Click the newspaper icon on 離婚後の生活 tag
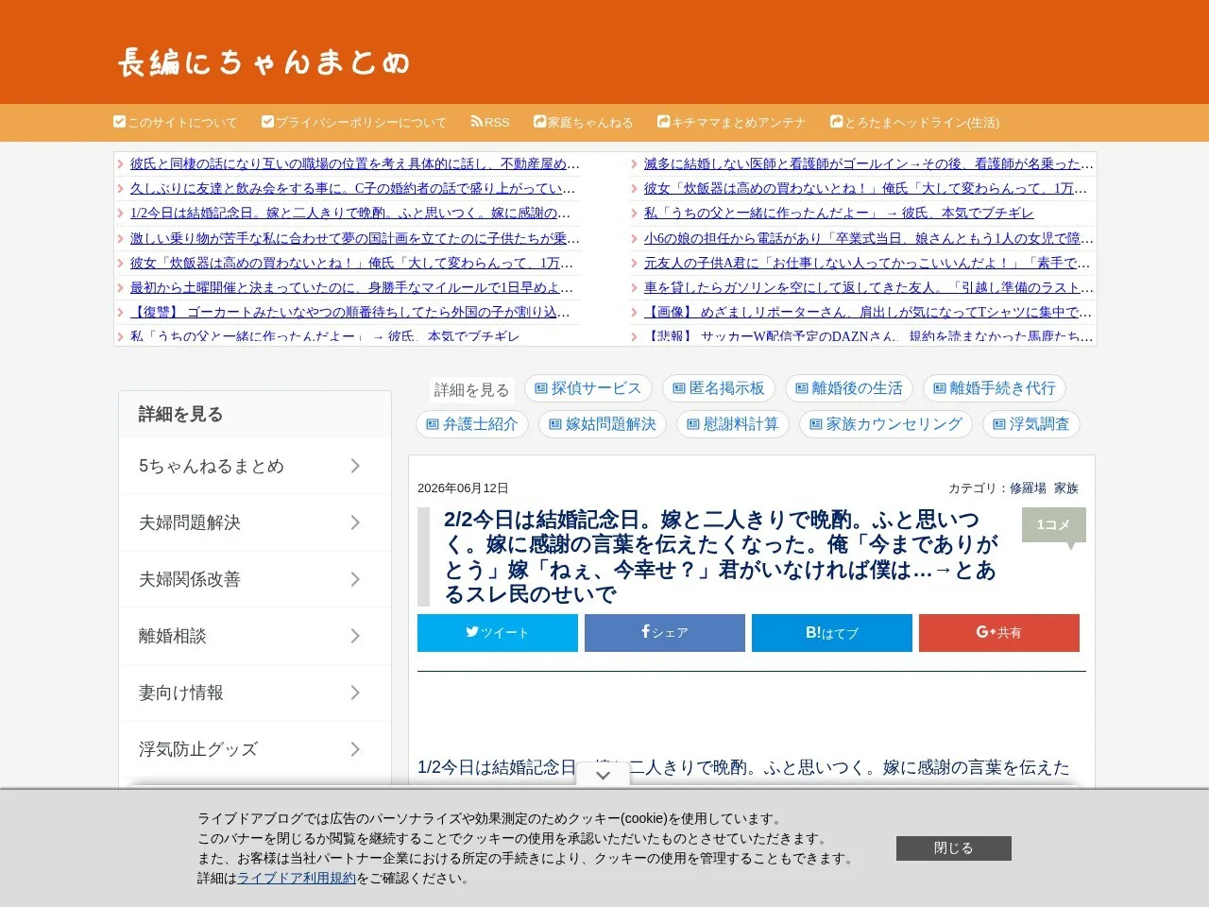Screen dimensions: 1209x907 [802, 388]
